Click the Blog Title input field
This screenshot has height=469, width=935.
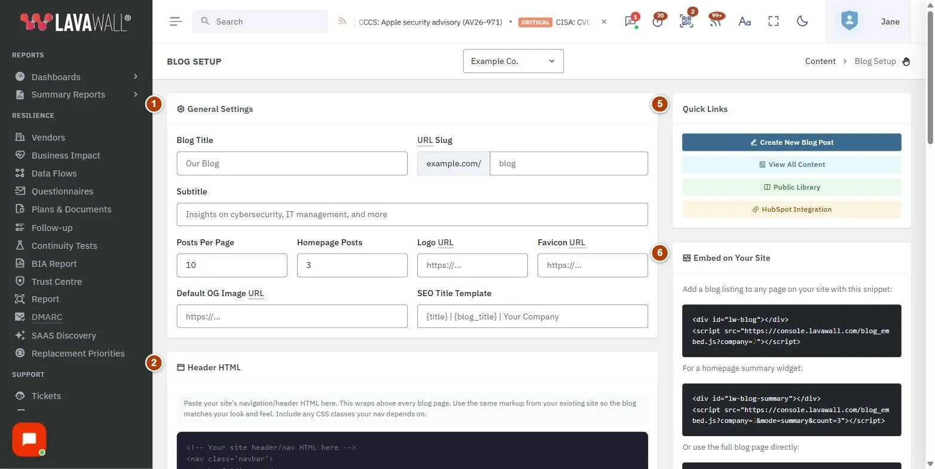(x=292, y=163)
